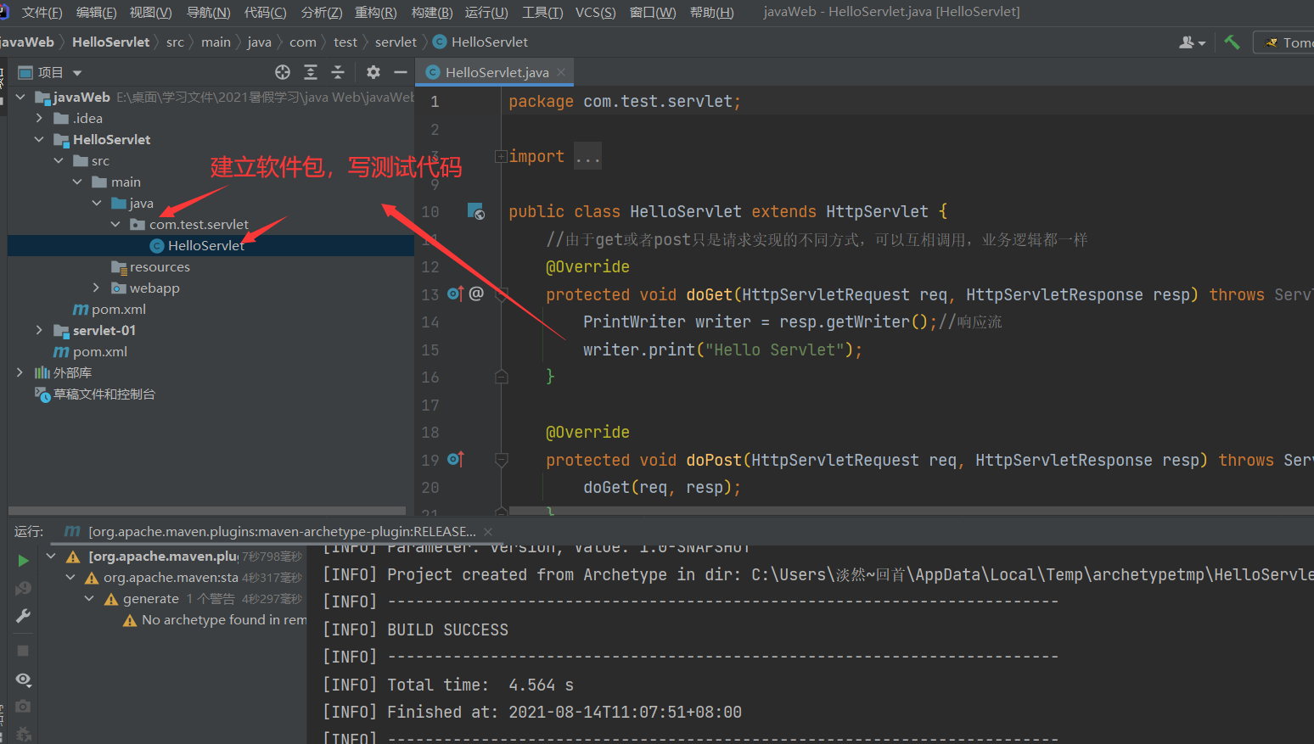Click the Collapse All icon in Project panel

click(338, 72)
